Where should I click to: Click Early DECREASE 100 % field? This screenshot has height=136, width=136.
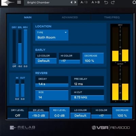93,58
